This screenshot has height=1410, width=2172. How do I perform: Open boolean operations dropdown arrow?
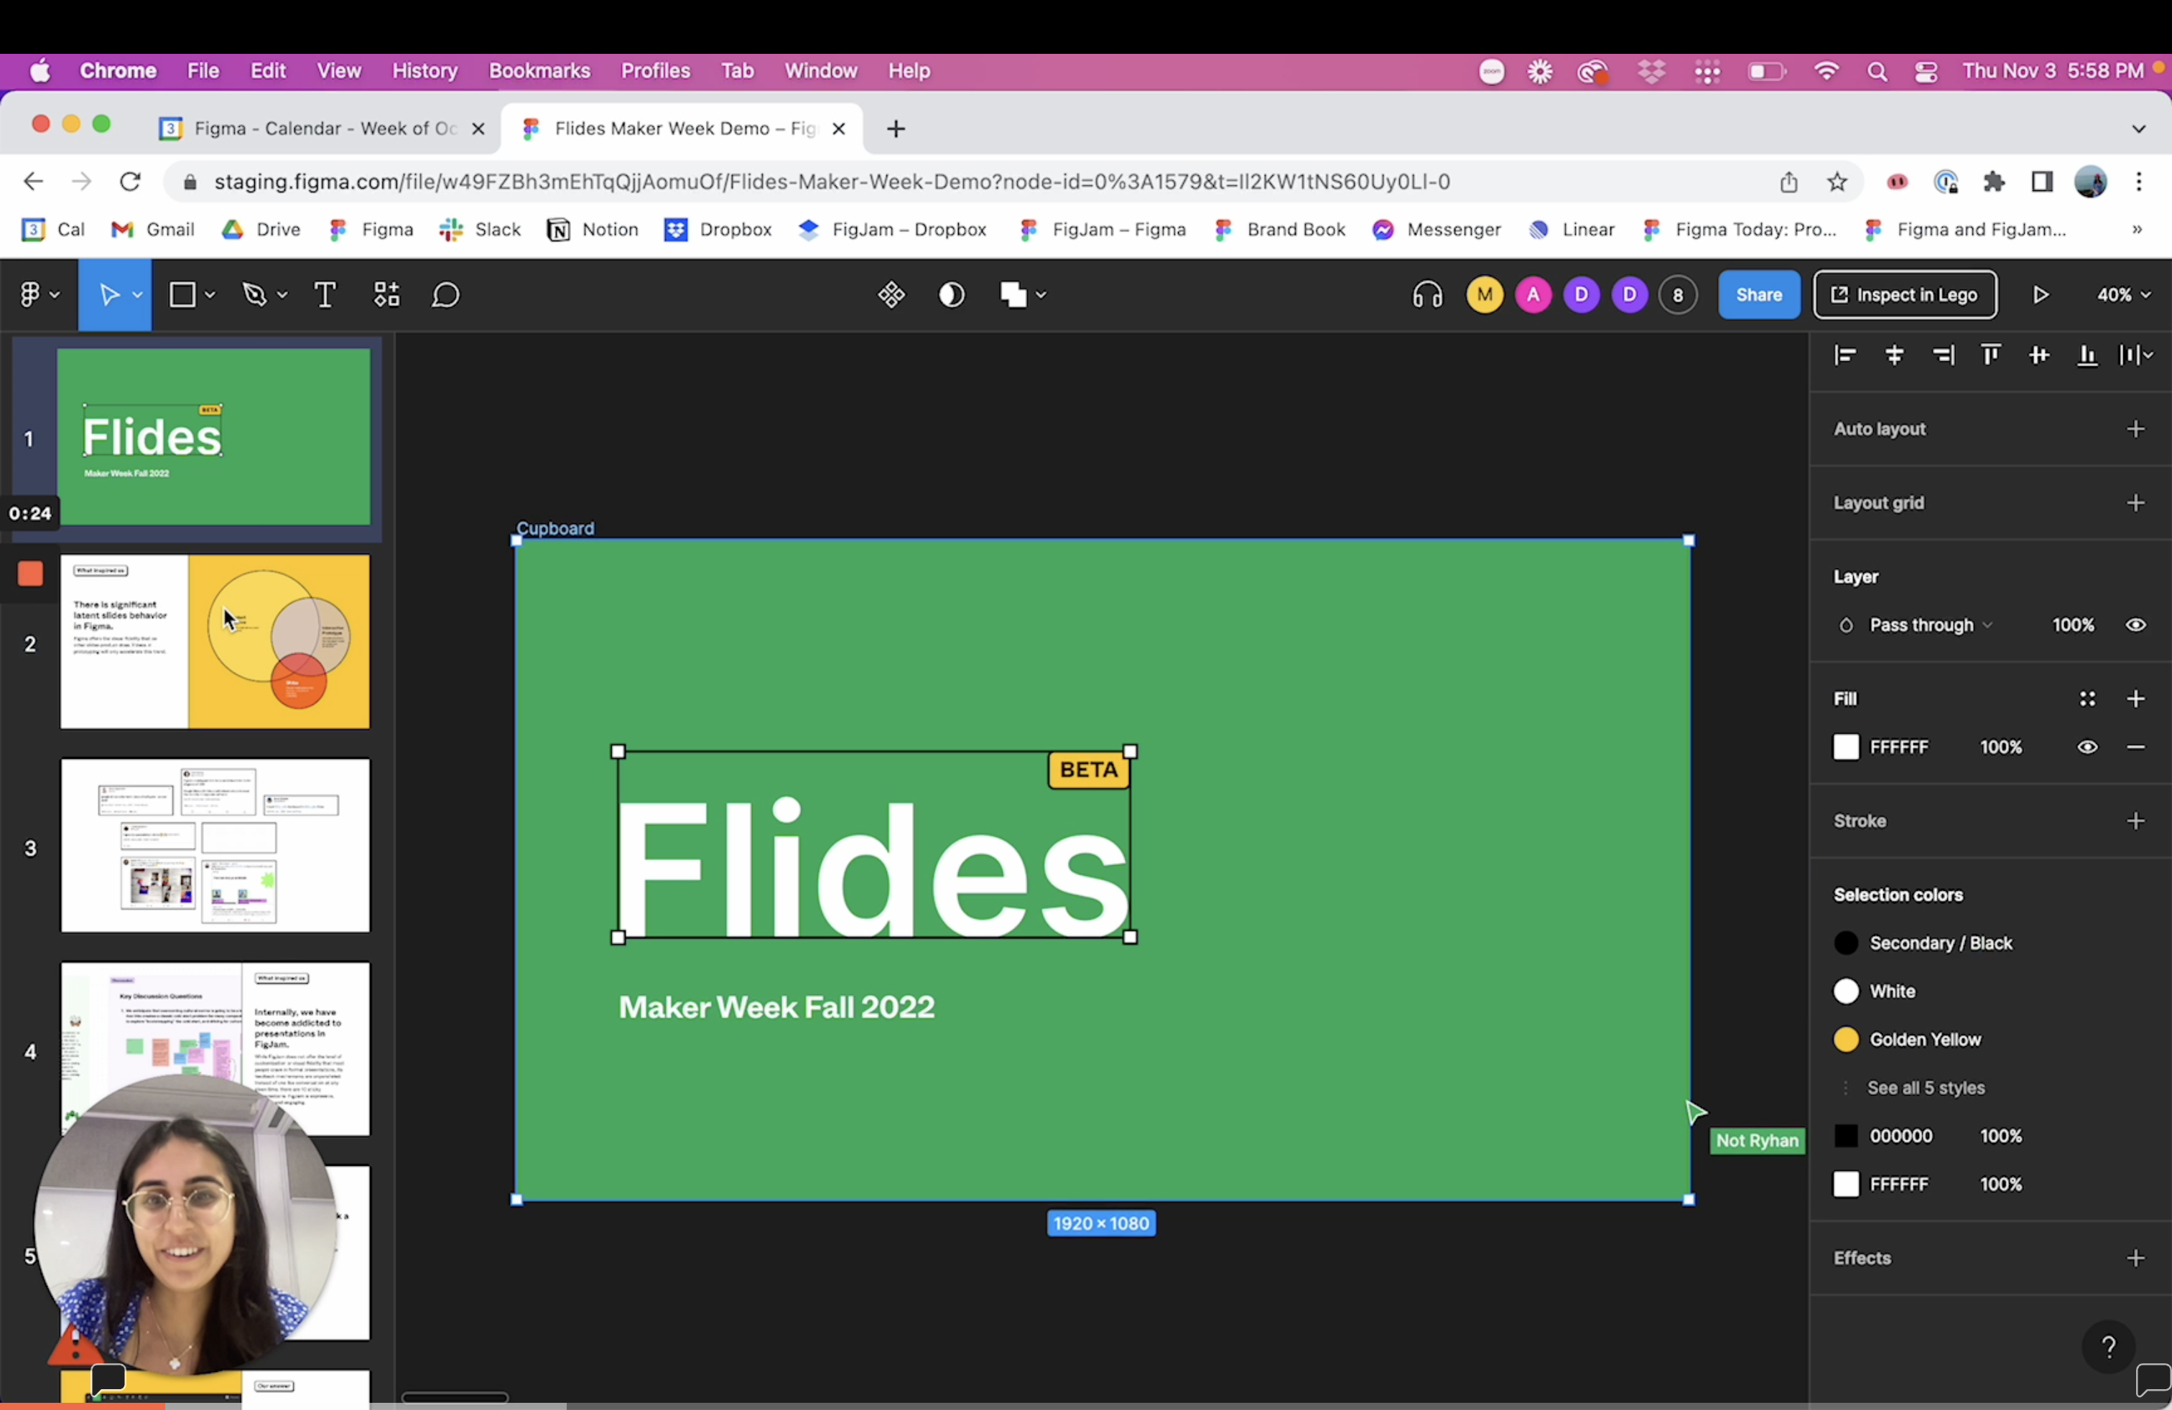pyautogui.click(x=1041, y=294)
